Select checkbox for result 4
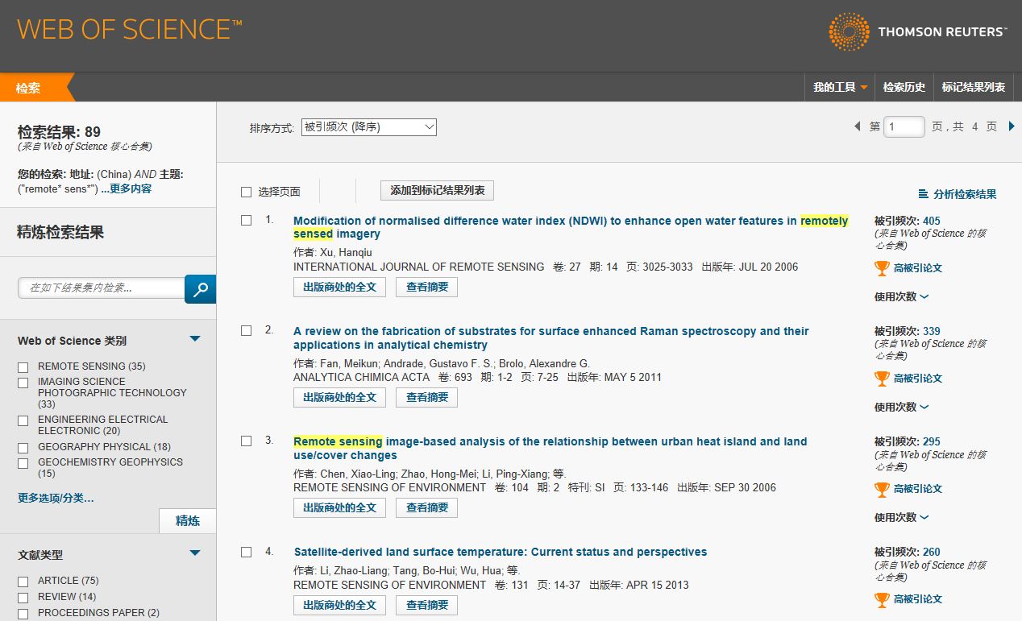The height and width of the screenshot is (621, 1022). (x=247, y=552)
